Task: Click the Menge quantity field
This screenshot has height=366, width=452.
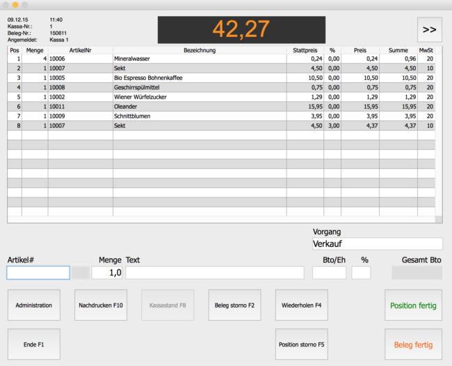Action: coord(107,273)
